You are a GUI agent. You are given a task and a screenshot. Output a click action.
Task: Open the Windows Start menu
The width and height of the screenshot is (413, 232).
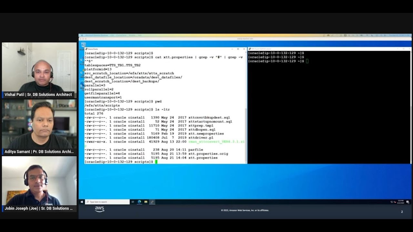pyautogui.click(x=82, y=202)
